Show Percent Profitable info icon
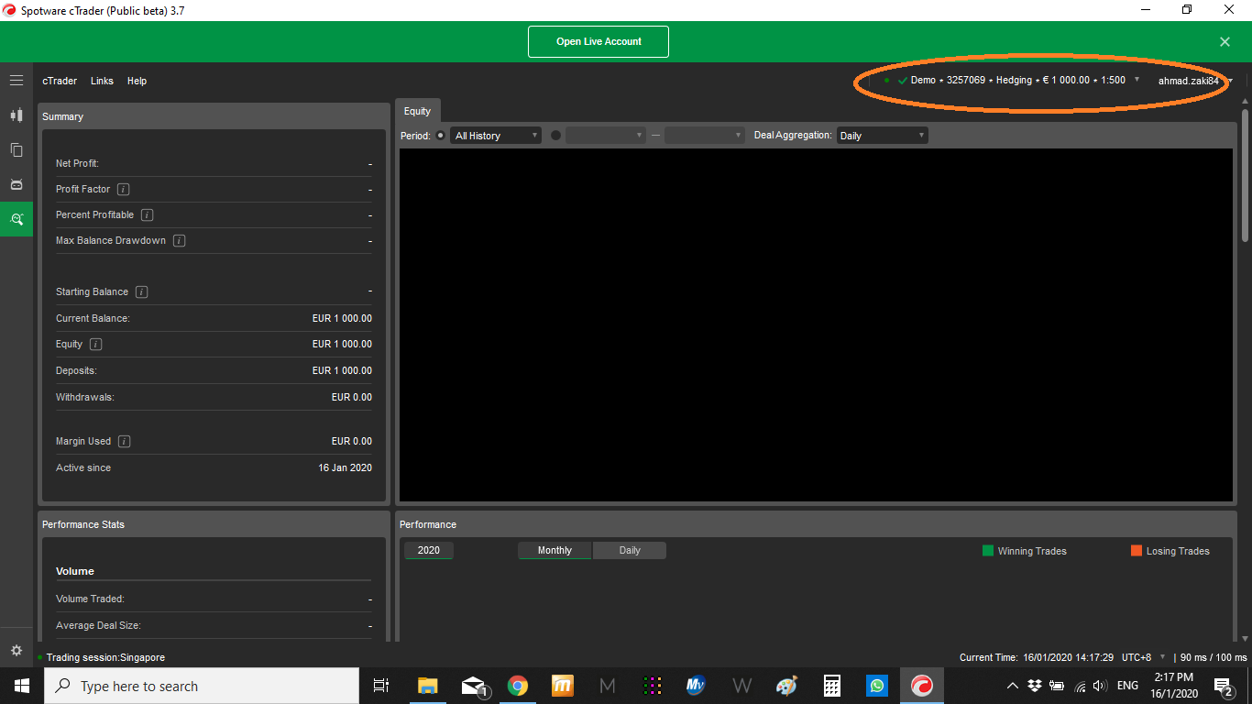The width and height of the screenshot is (1252, 704). click(147, 214)
